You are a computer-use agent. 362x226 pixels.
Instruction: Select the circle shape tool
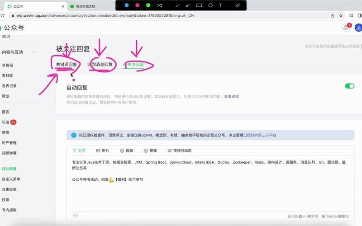click(210, 5)
